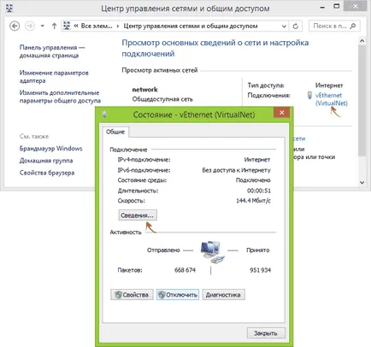Click the 'Свойства' button
The width and height of the screenshot is (371, 347).
[132, 295]
